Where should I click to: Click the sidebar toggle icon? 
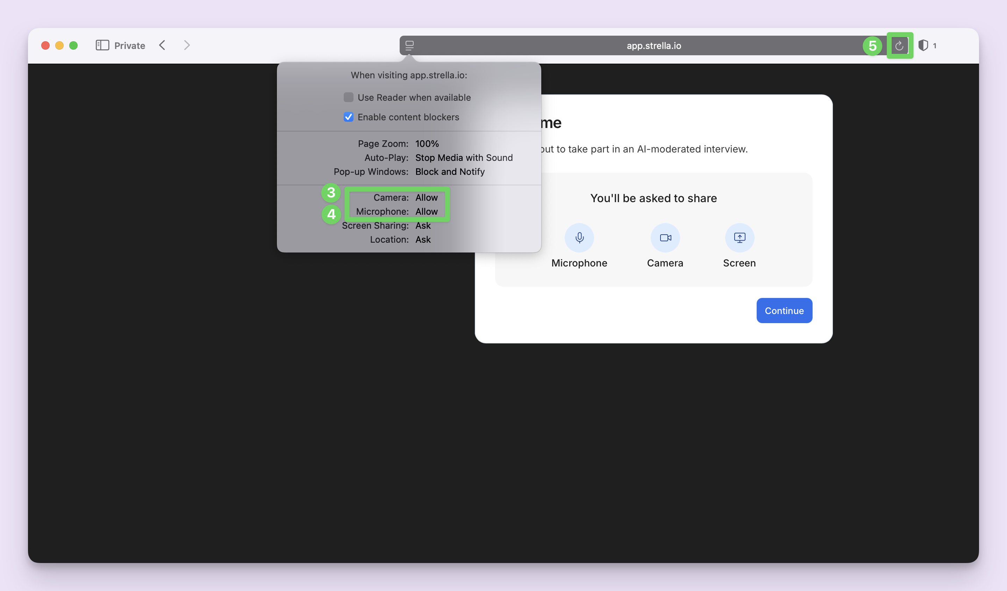(102, 45)
